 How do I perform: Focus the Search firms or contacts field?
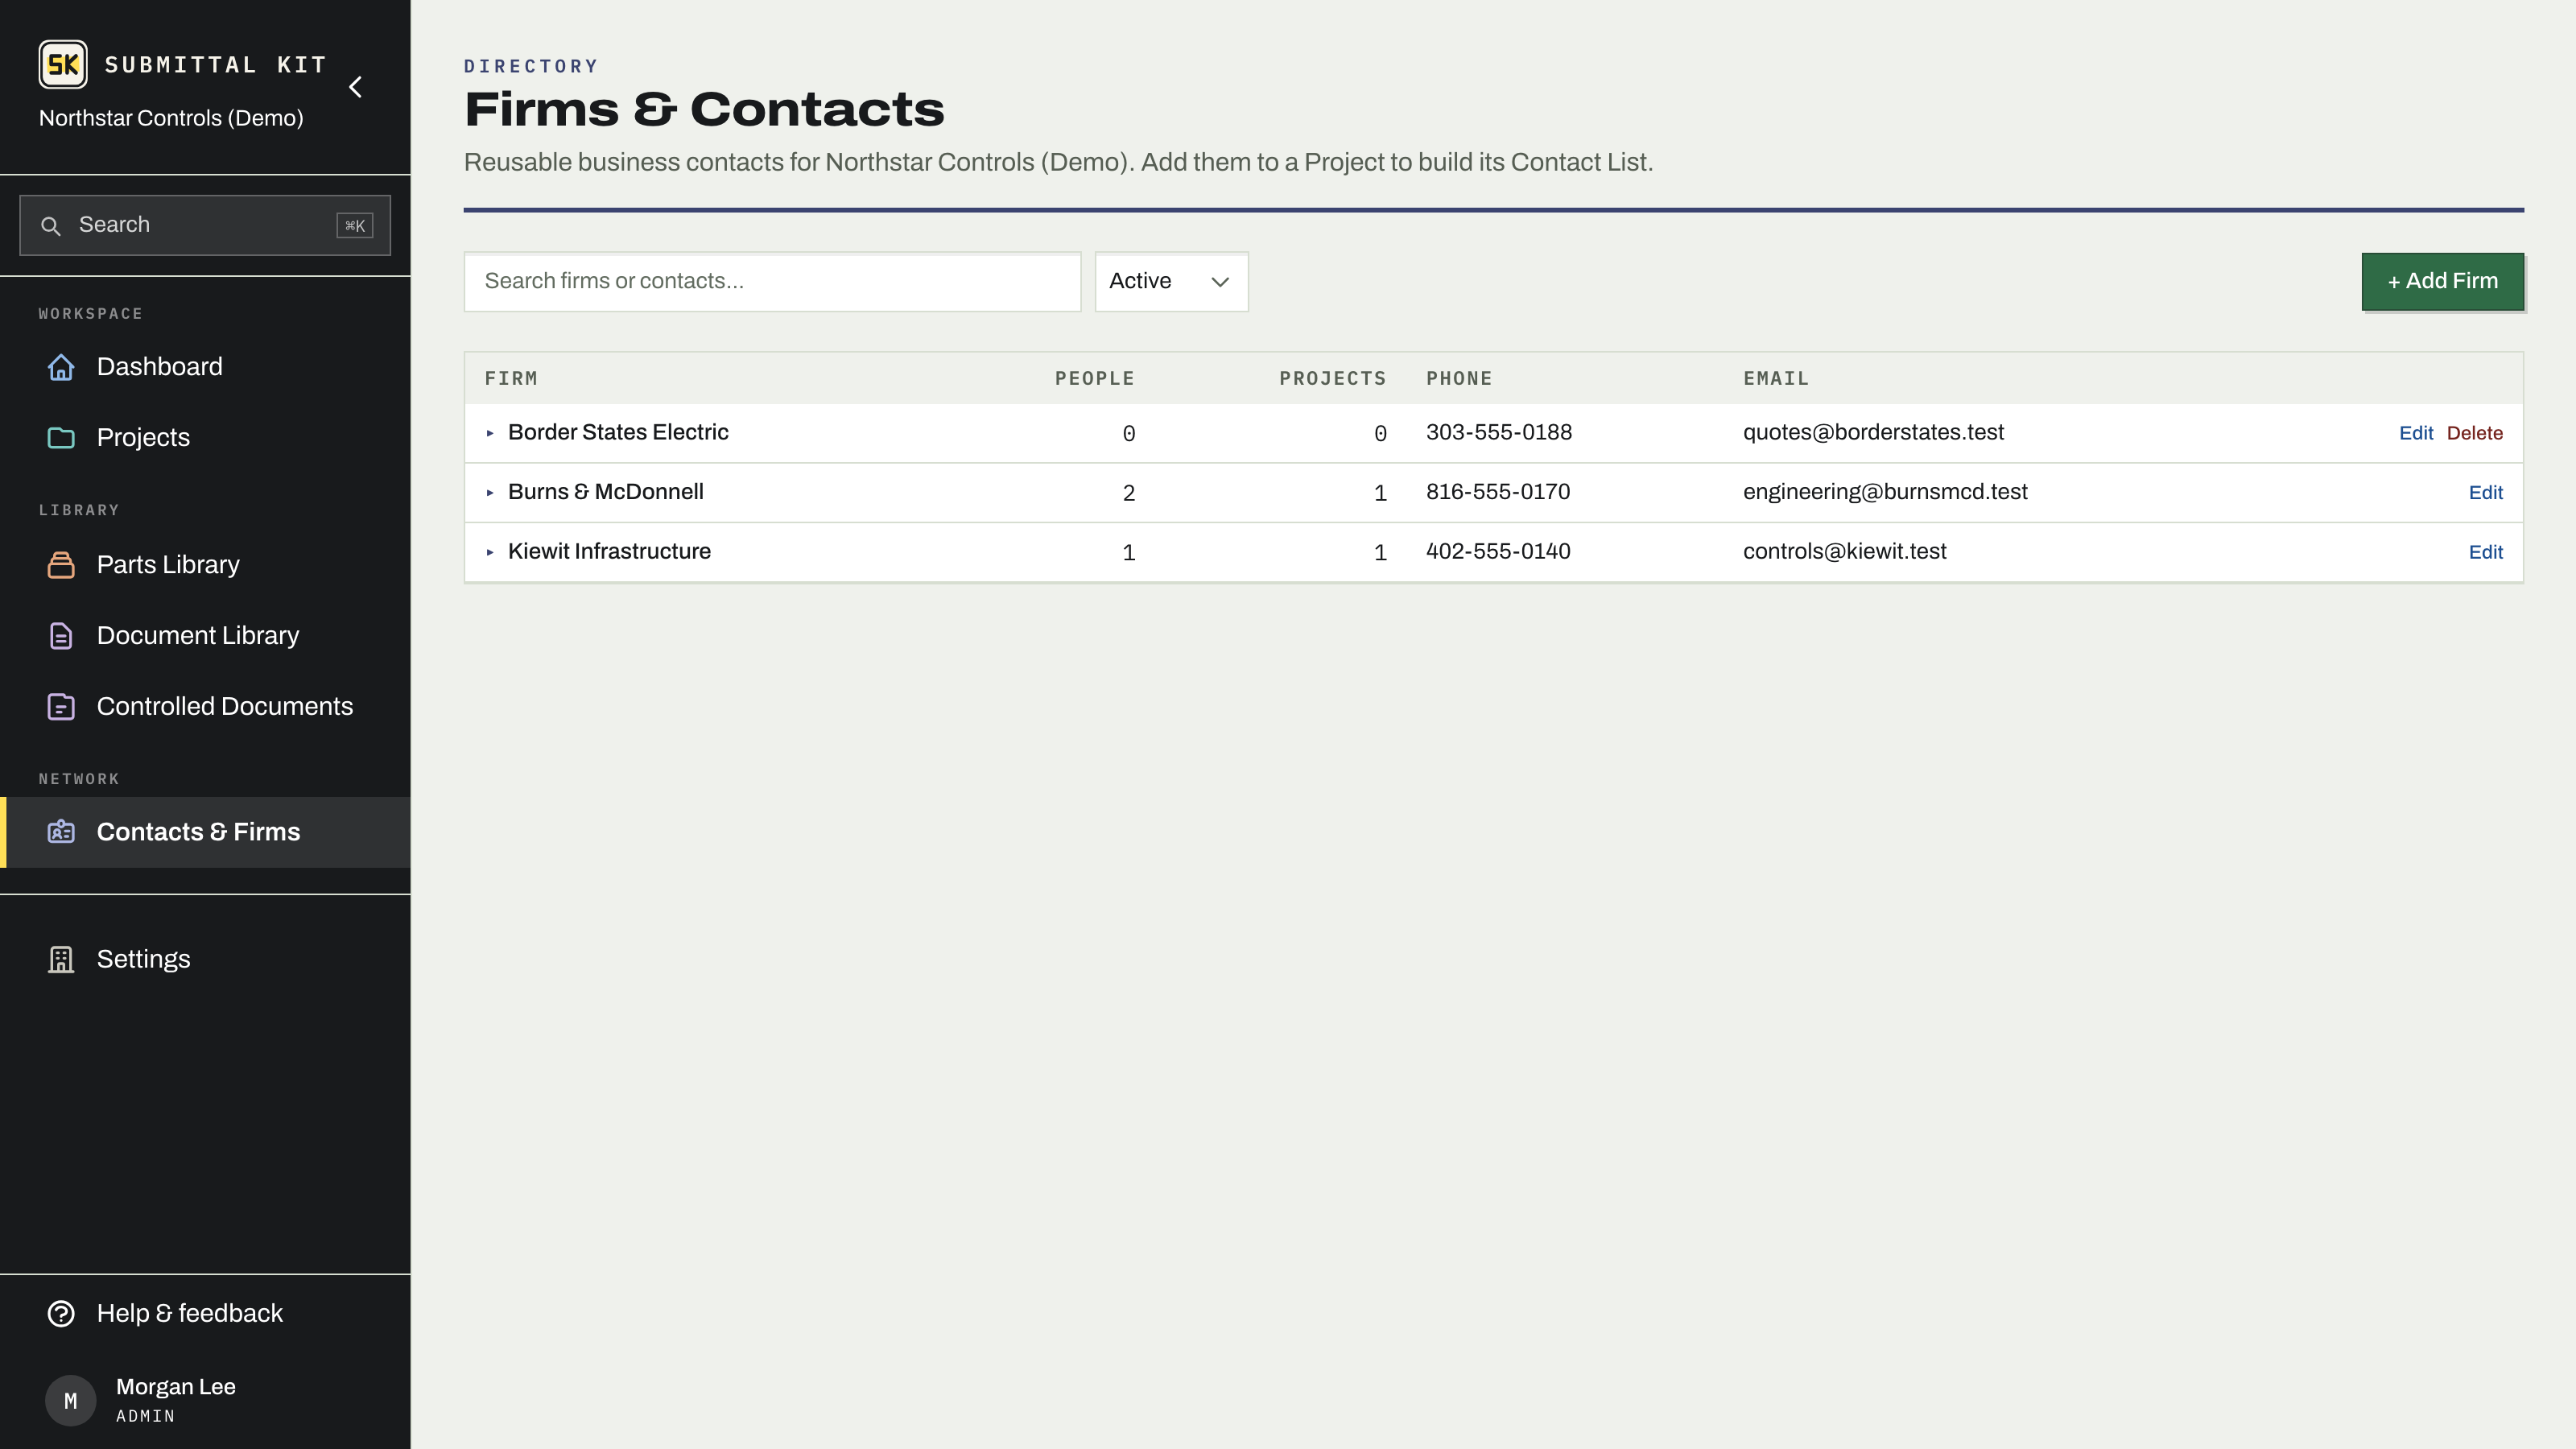(772, 281)
